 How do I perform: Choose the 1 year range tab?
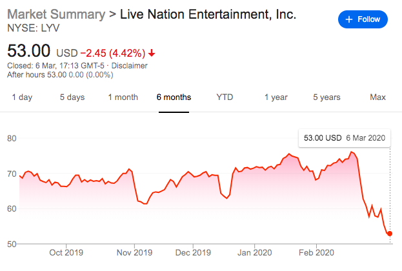point(276,97)
